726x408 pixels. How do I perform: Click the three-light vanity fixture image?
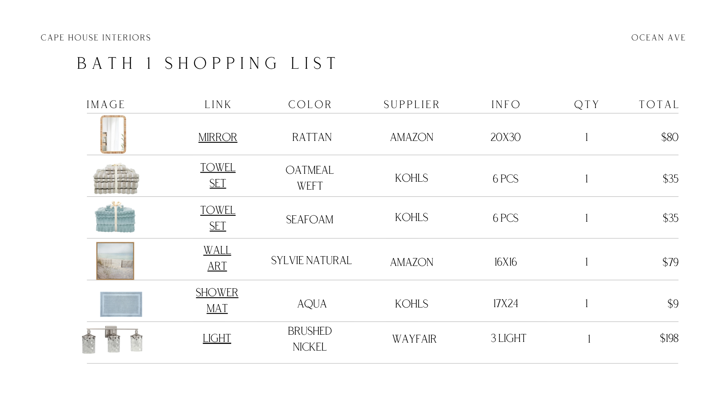[x=112, y=340]
